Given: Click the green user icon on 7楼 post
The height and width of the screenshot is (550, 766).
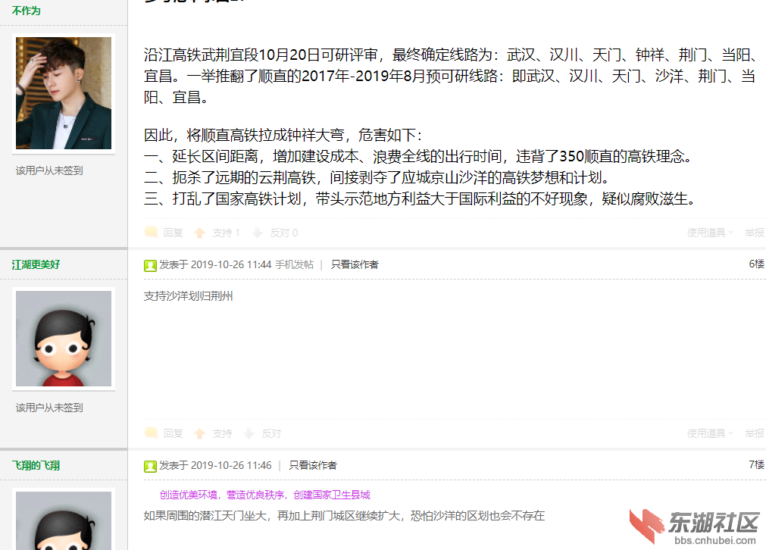Looking at the screenshot, I should pyautogui.click(x=150, y=466).
